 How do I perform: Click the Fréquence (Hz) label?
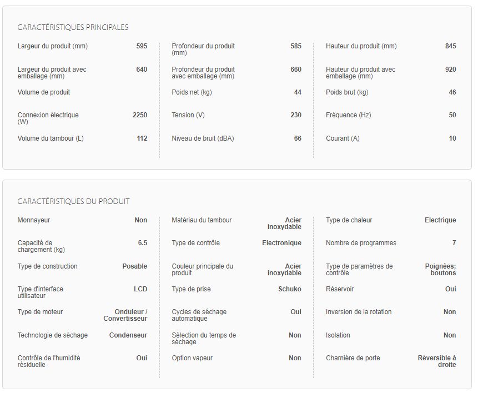click(x=348, y=115)
